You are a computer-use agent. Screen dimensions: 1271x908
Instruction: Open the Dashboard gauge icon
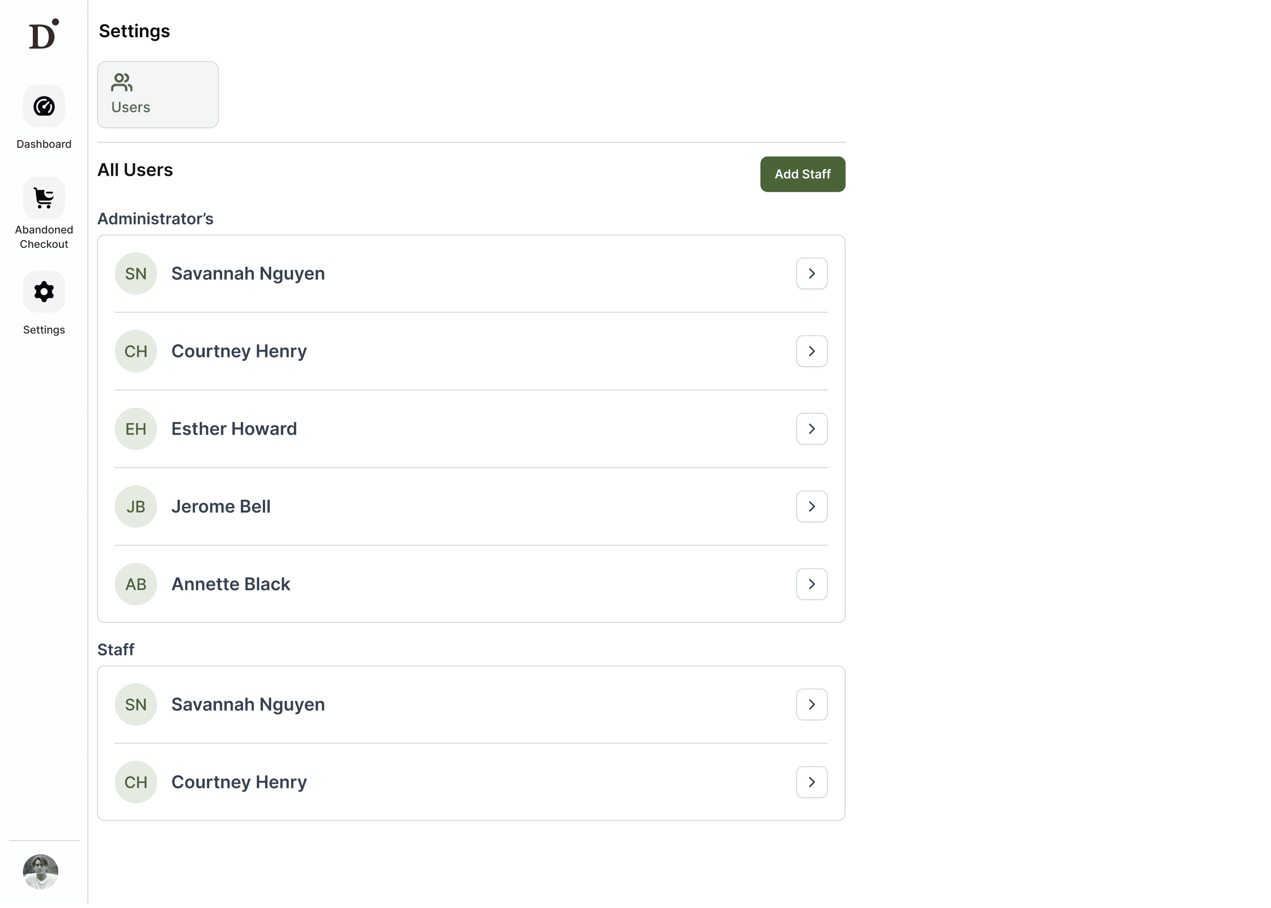pos(44,106)
